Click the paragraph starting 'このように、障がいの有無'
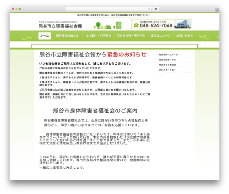The image size is (229, 194). (x=94, y=160)
